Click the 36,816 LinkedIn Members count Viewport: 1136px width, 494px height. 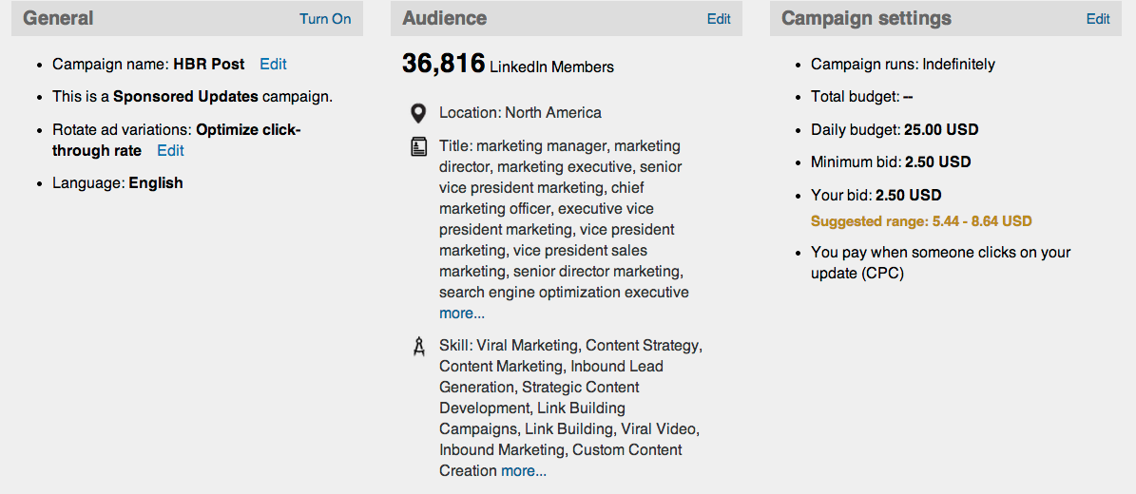pyautogui.click(x=508, y=64)
